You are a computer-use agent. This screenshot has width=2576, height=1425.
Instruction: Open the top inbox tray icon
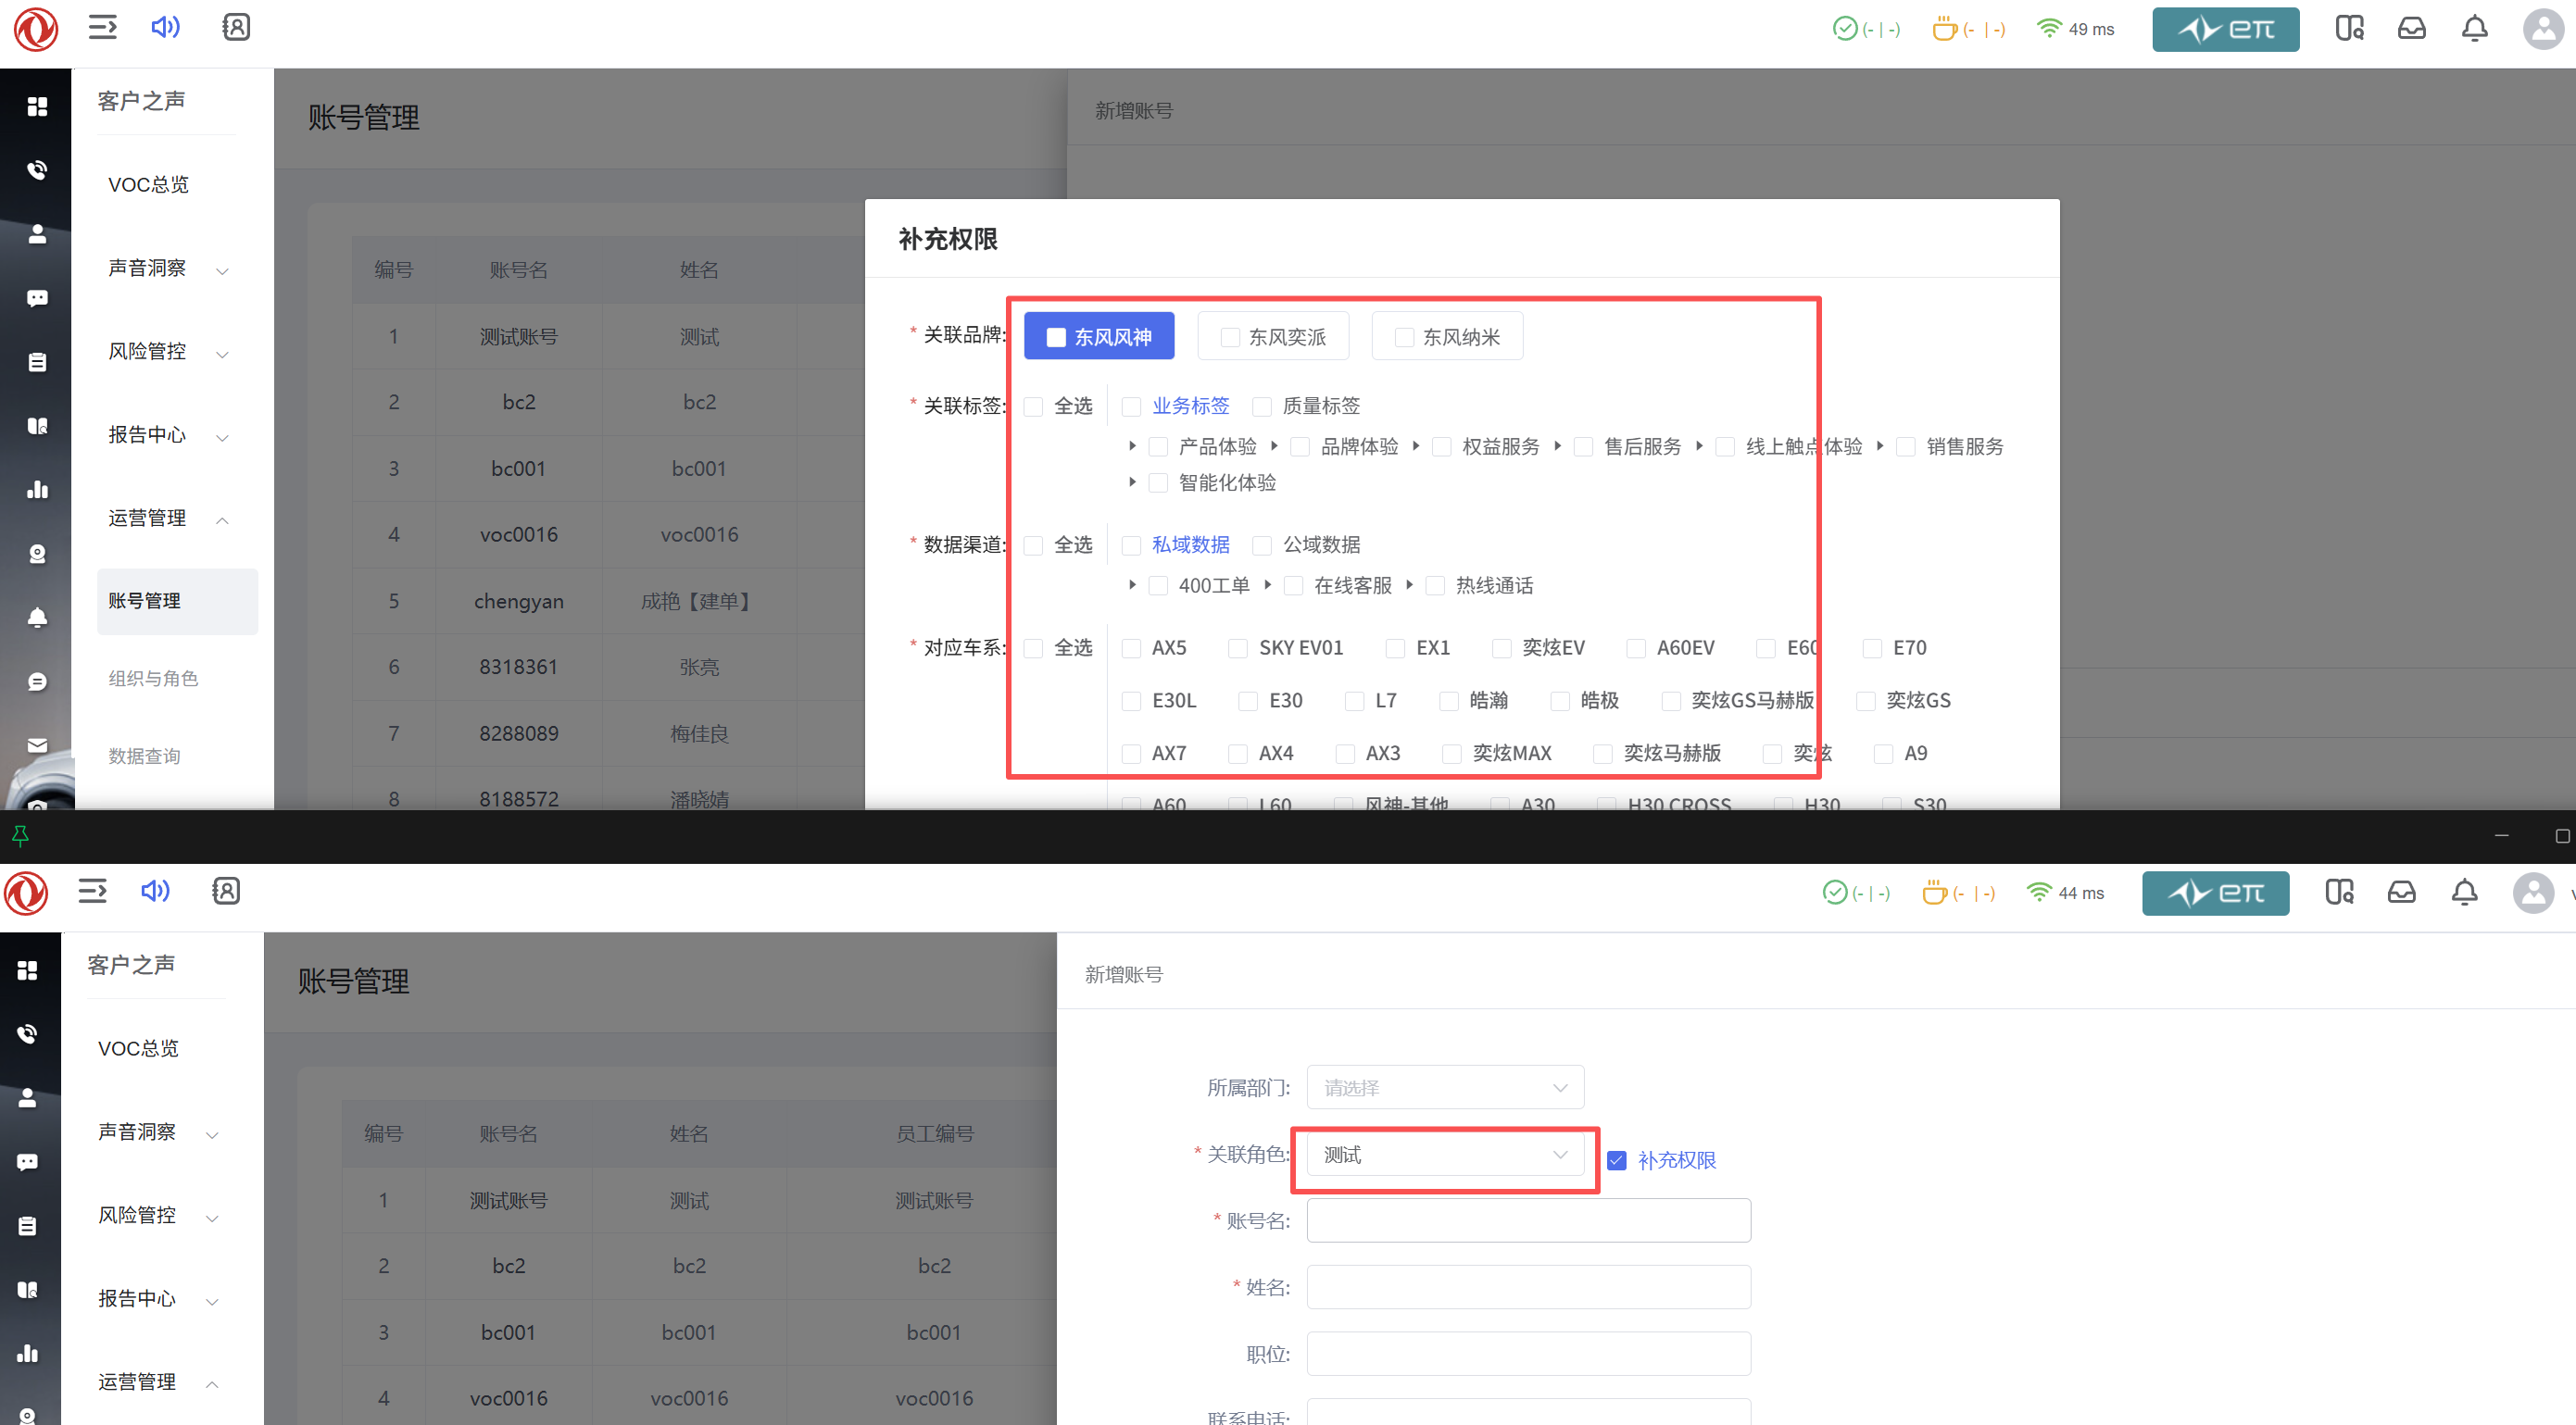click(x=2411, y=28)
